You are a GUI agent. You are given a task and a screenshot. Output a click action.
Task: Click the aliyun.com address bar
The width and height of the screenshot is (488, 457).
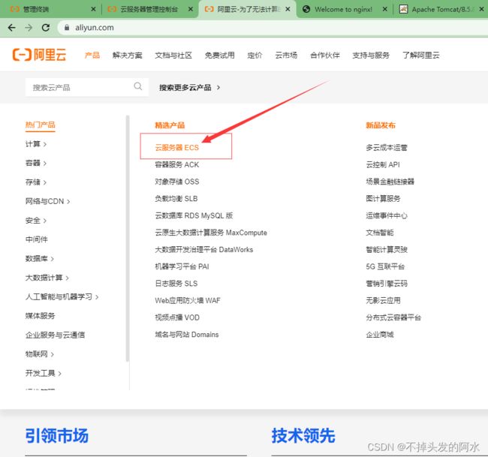[x=274, y=28]
